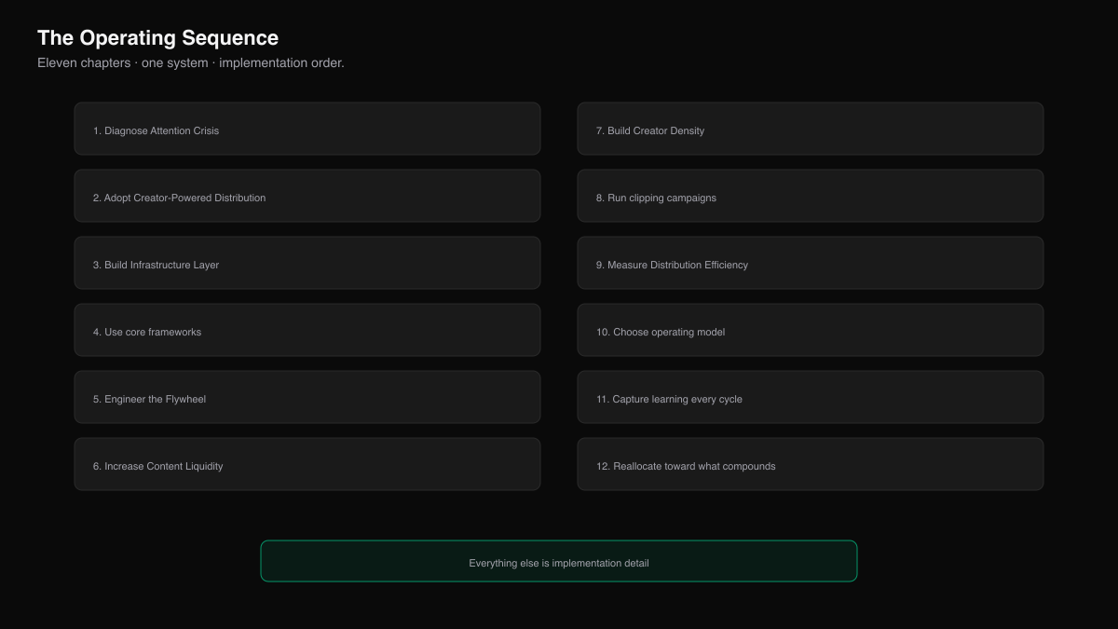Click the Build Infrastructure Layer step
The image size is (1118, 629).
307,263
